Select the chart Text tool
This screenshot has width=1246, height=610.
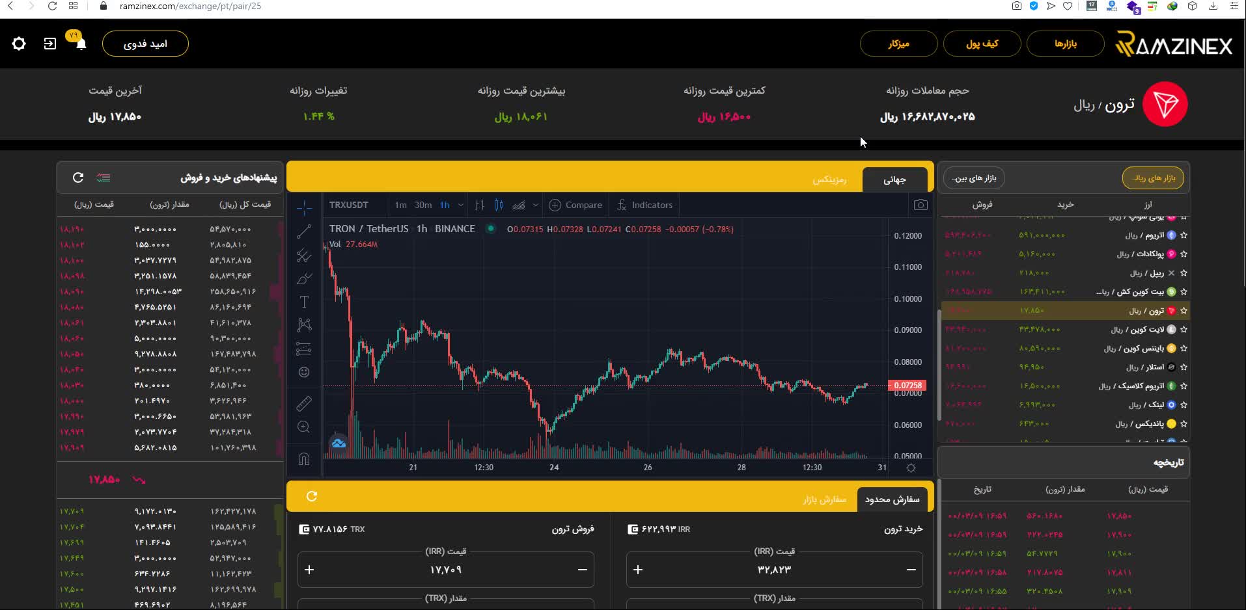[x=304, y=302]
